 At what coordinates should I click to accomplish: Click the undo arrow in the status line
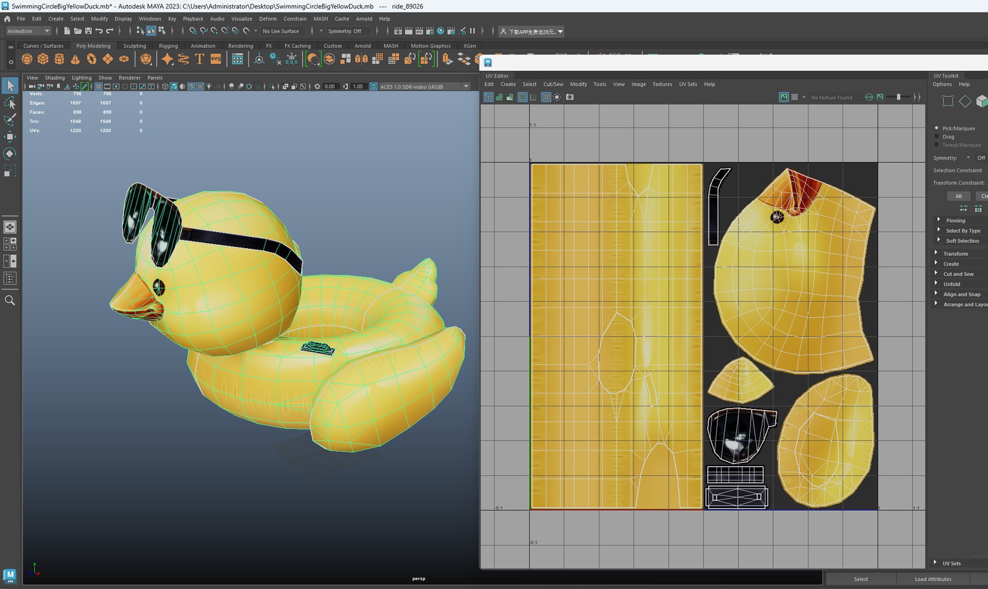pyautogui.click(x=99, y=31)
